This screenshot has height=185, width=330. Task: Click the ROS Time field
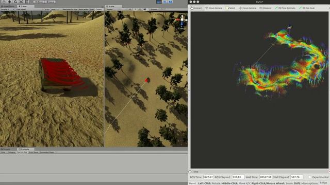(208, 177)
